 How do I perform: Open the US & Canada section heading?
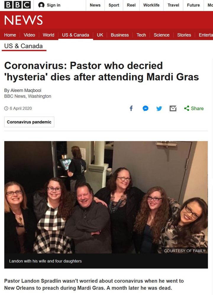(23, 46)
